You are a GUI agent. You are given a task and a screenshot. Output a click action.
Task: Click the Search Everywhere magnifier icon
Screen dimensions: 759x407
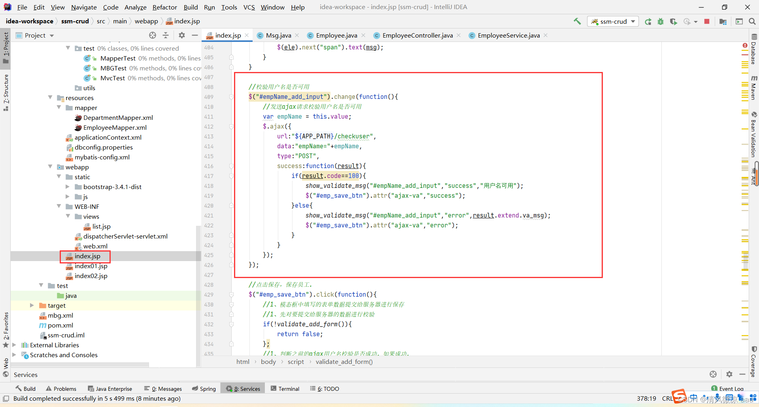pos(752,21)
